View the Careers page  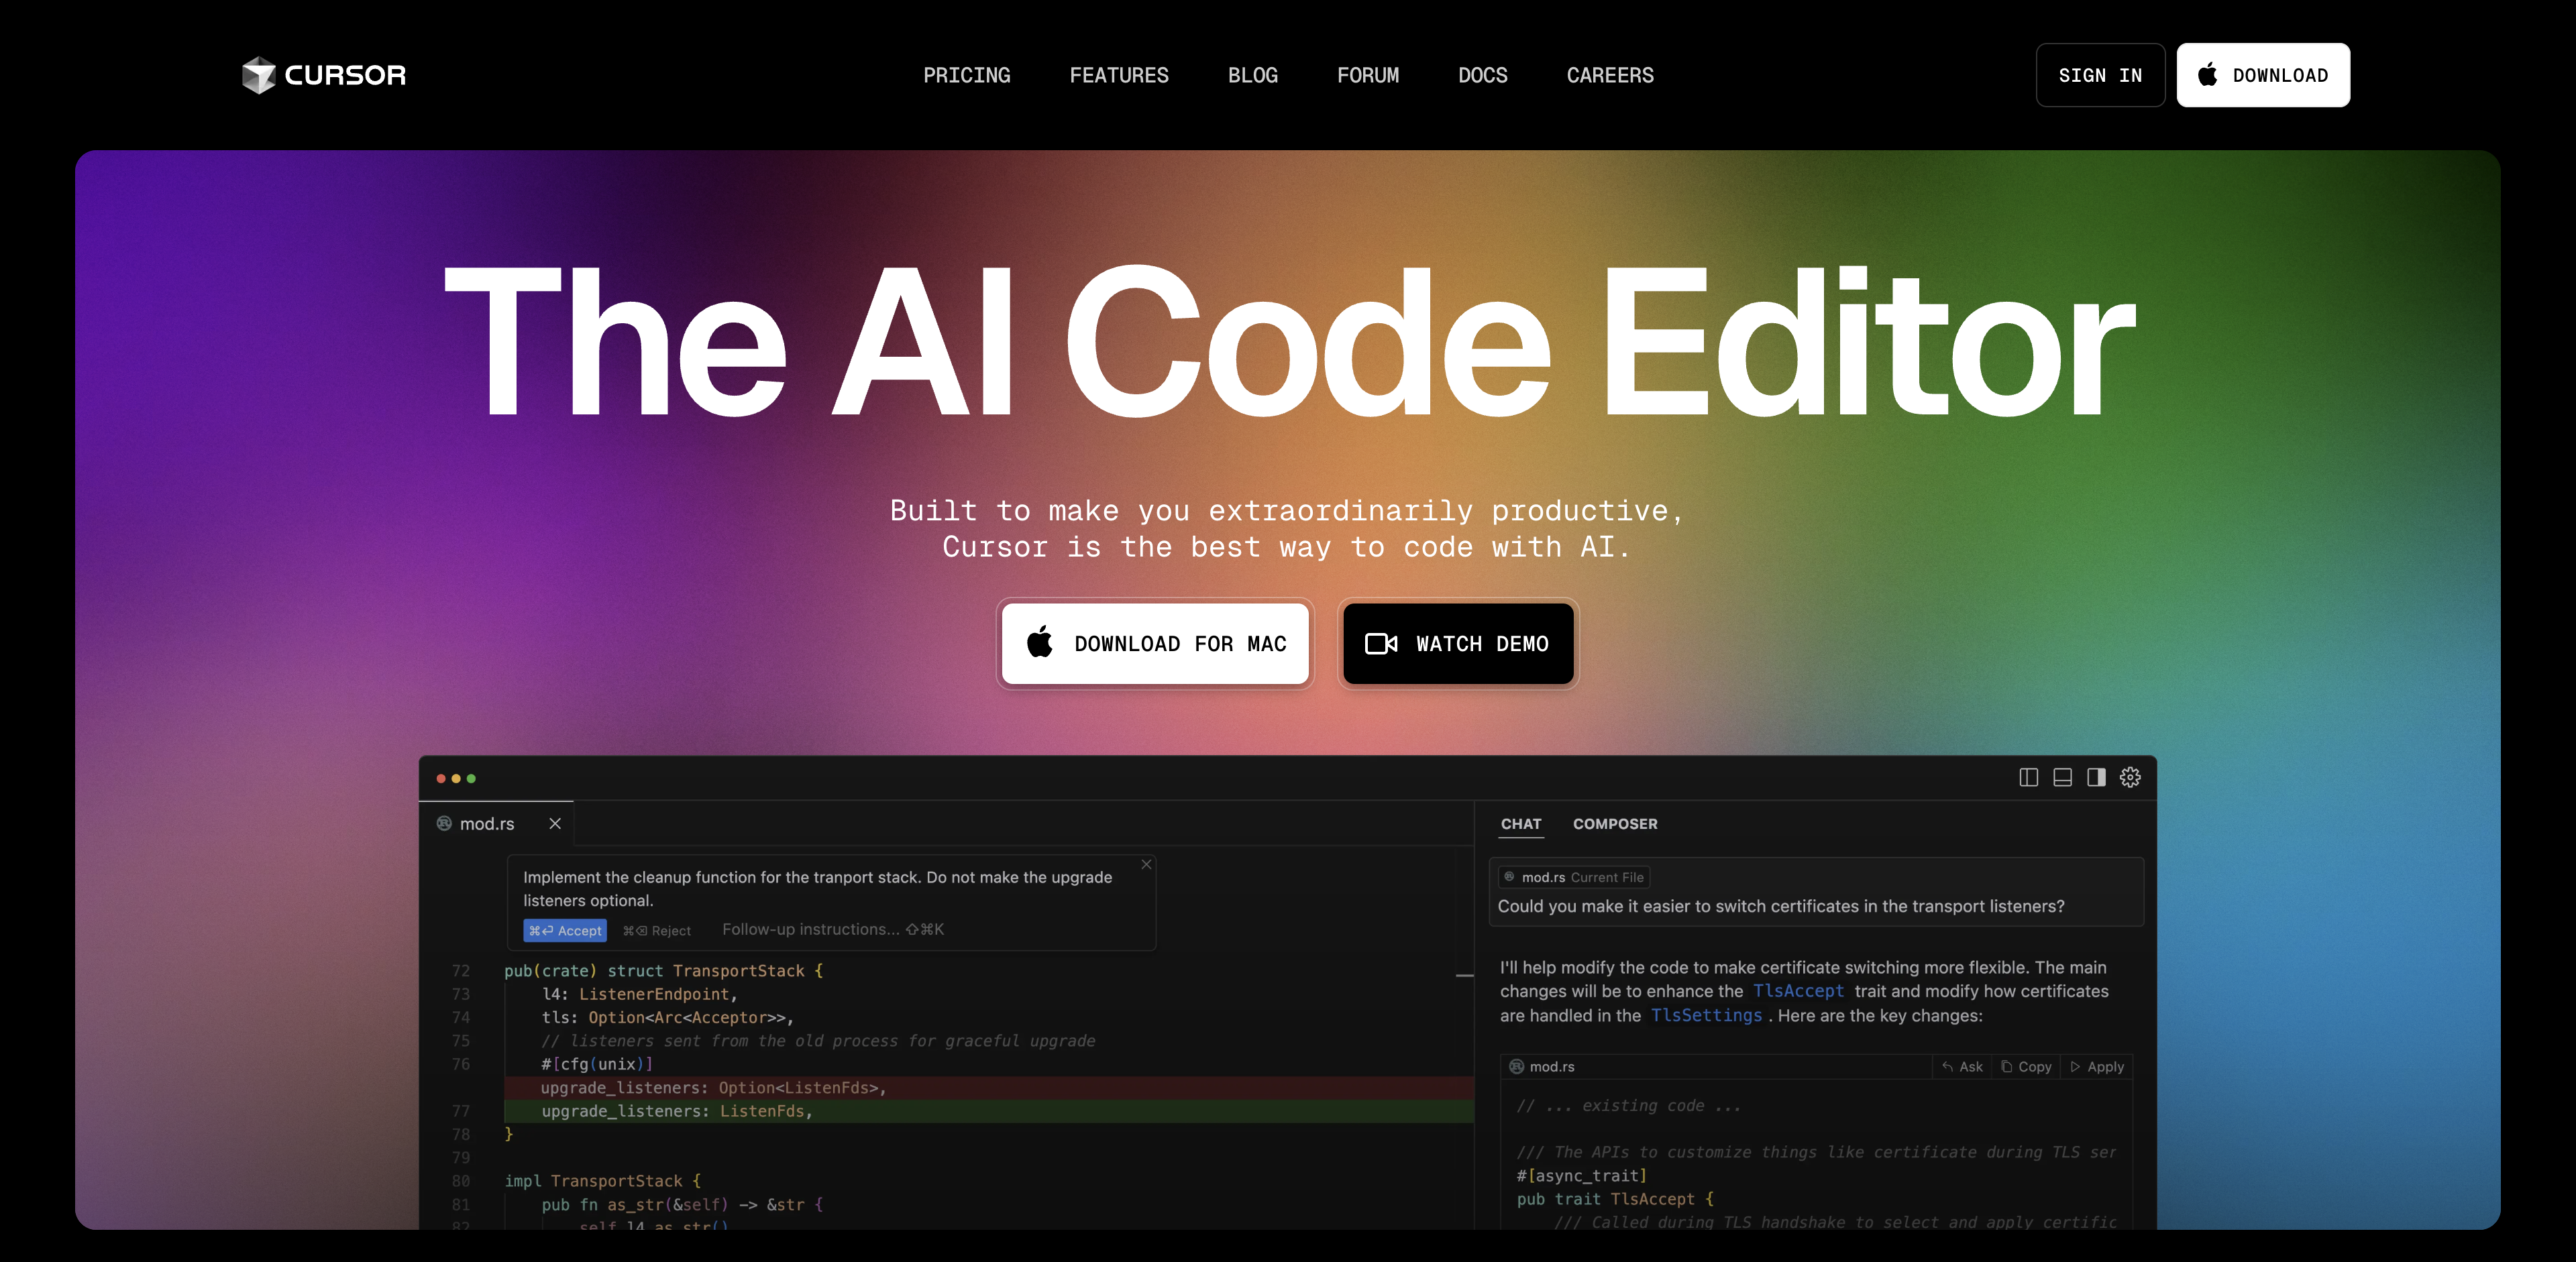tap(1610, 75)
